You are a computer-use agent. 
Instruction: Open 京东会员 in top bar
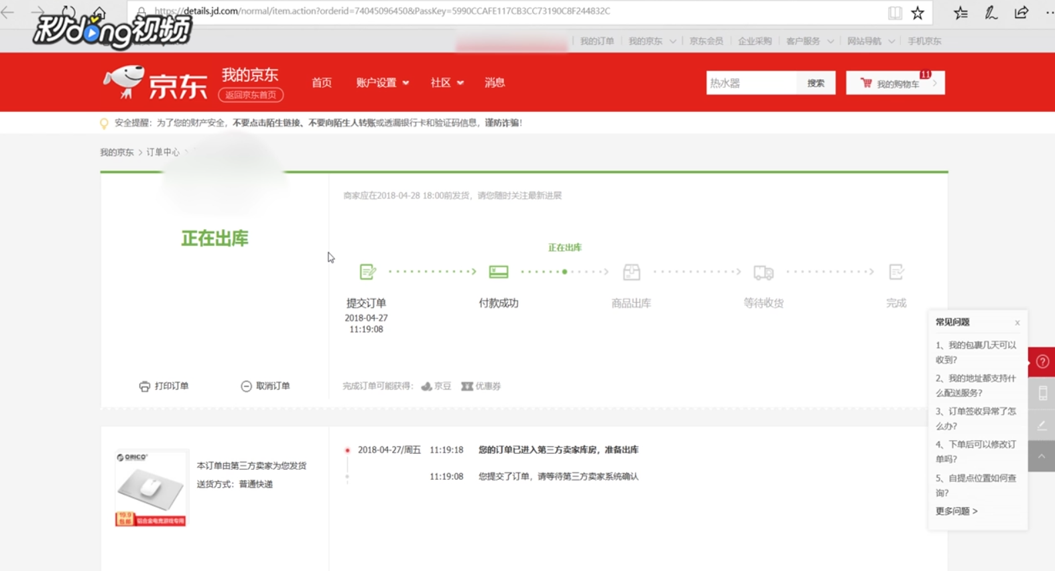point(706,41)
